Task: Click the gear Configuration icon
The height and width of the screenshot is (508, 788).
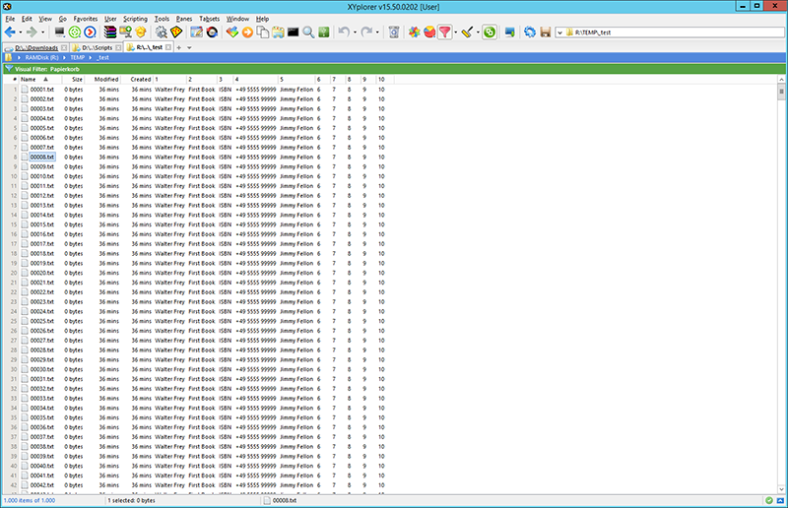Action: (x=161, y=32)
